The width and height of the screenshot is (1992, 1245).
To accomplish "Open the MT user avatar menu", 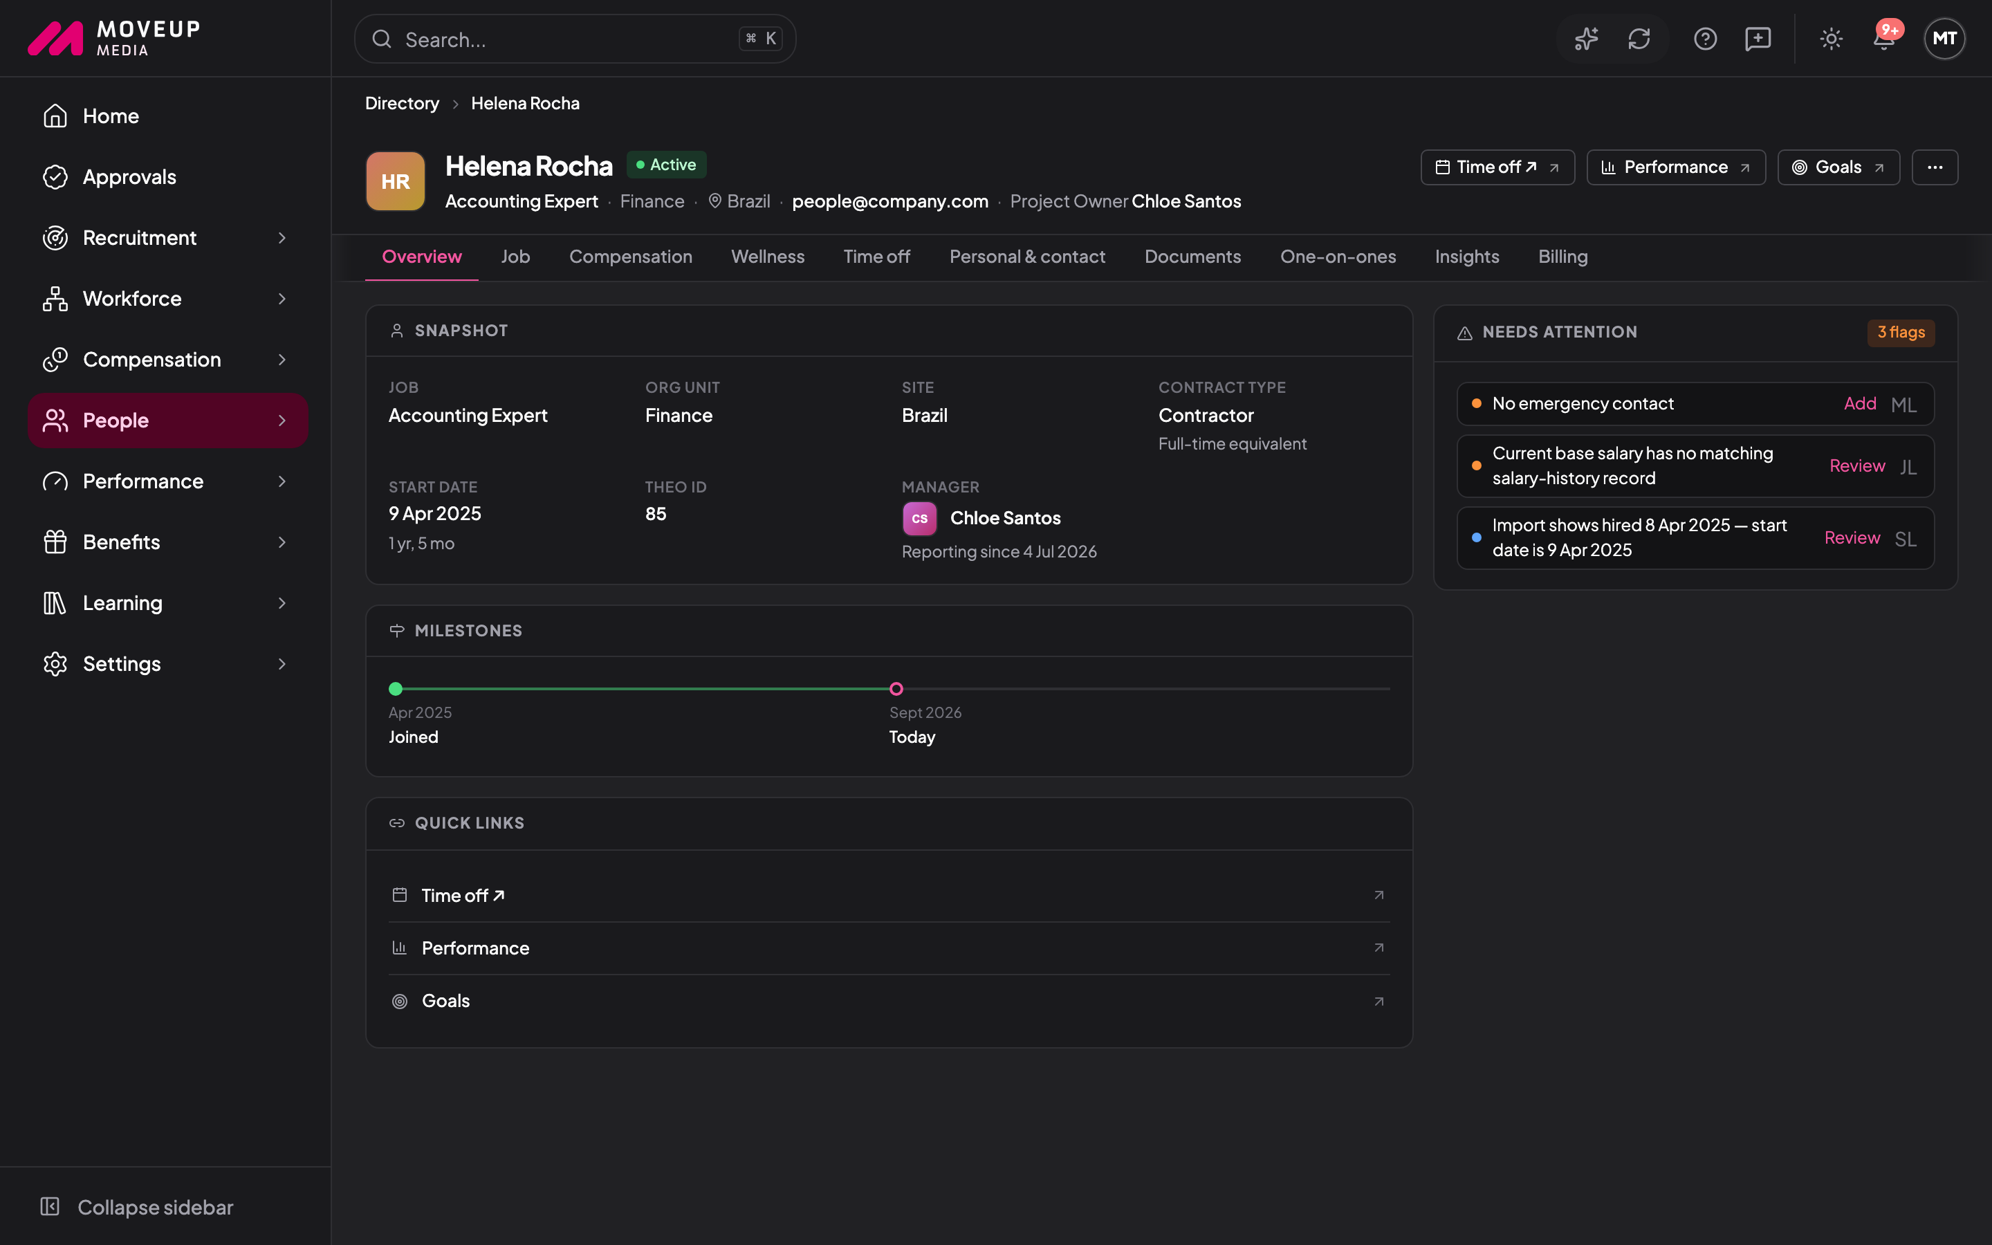I will (1944, 39).
